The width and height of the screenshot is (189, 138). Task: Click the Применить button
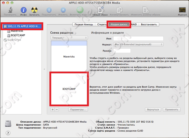tap(172, 110)
